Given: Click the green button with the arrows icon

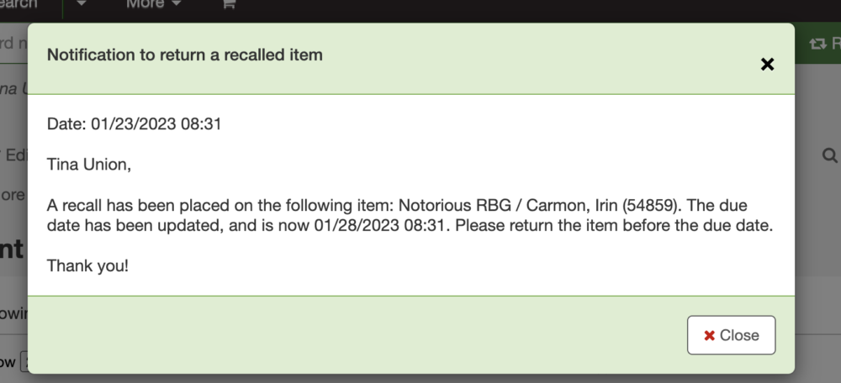Looking at the screenshot, I should click(824, 44).
